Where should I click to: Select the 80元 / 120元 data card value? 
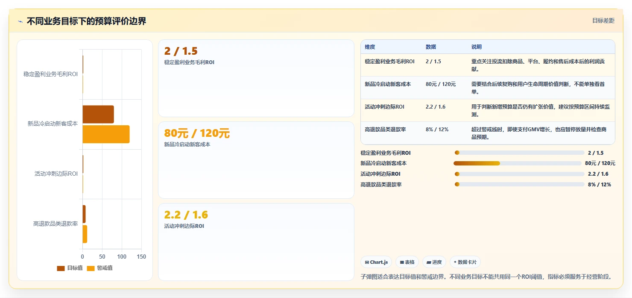(x=197, y=133)
